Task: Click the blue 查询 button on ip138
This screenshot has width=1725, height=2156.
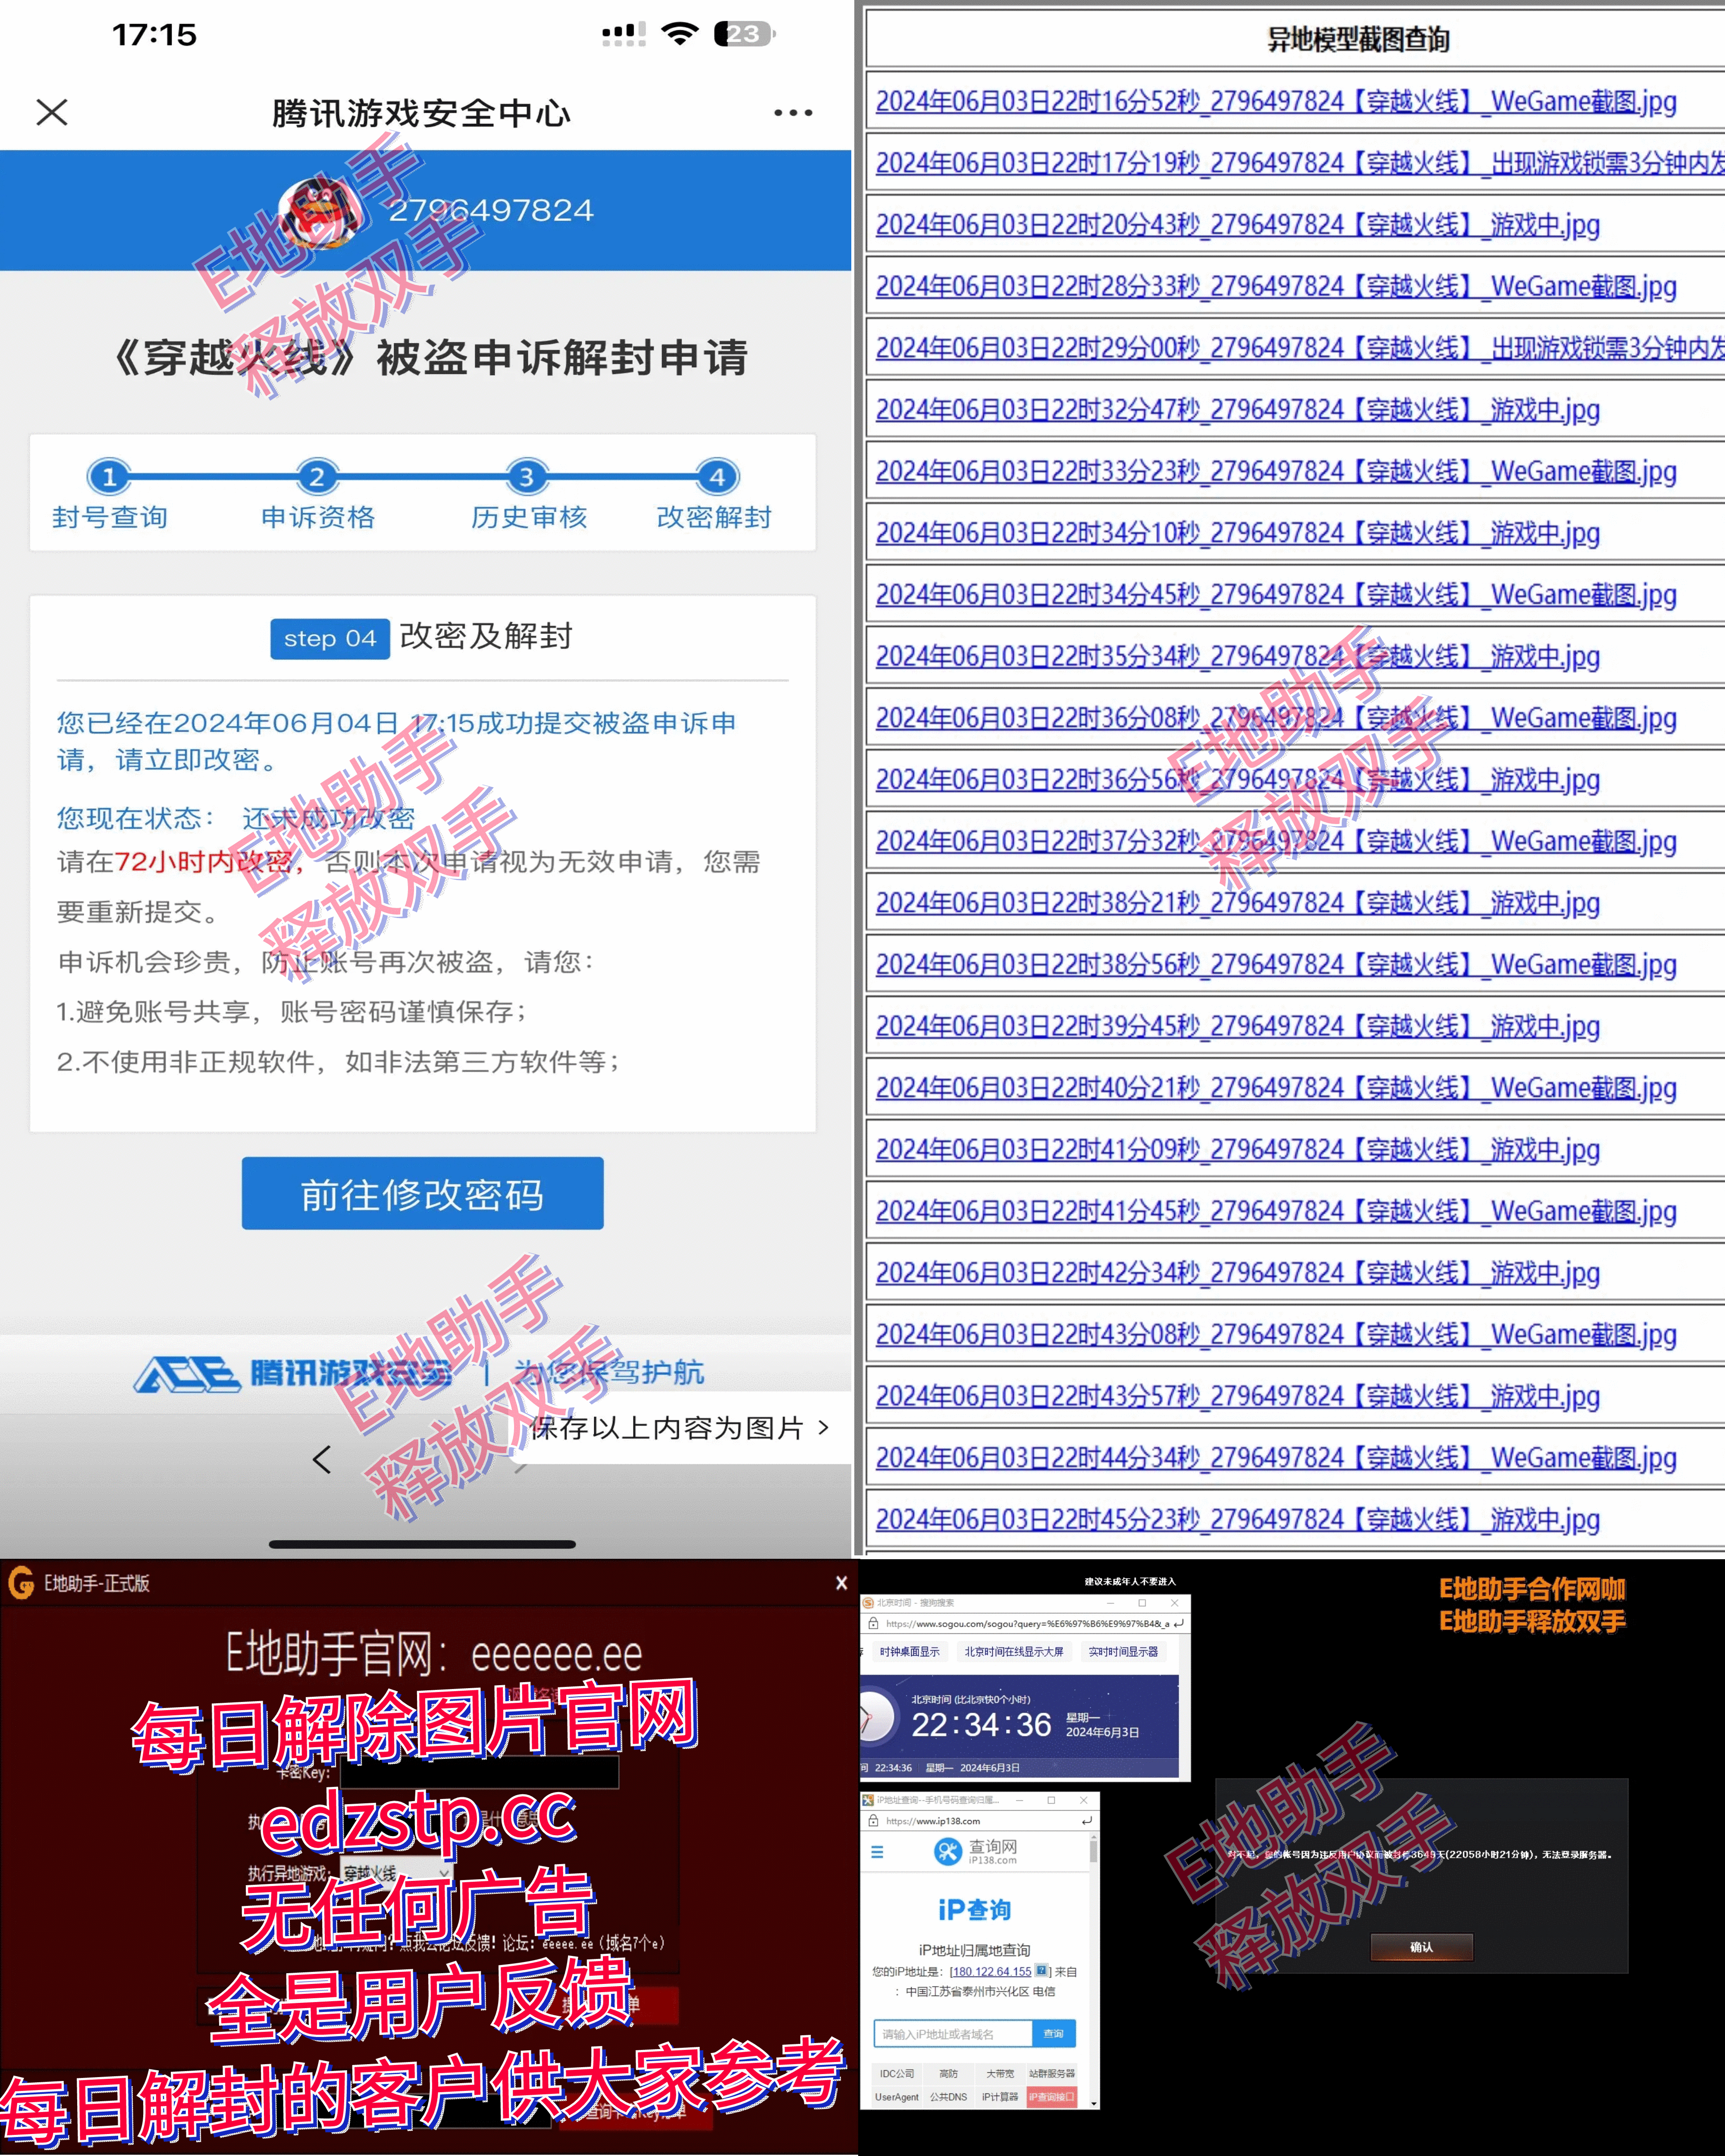Action: 1054,2033
